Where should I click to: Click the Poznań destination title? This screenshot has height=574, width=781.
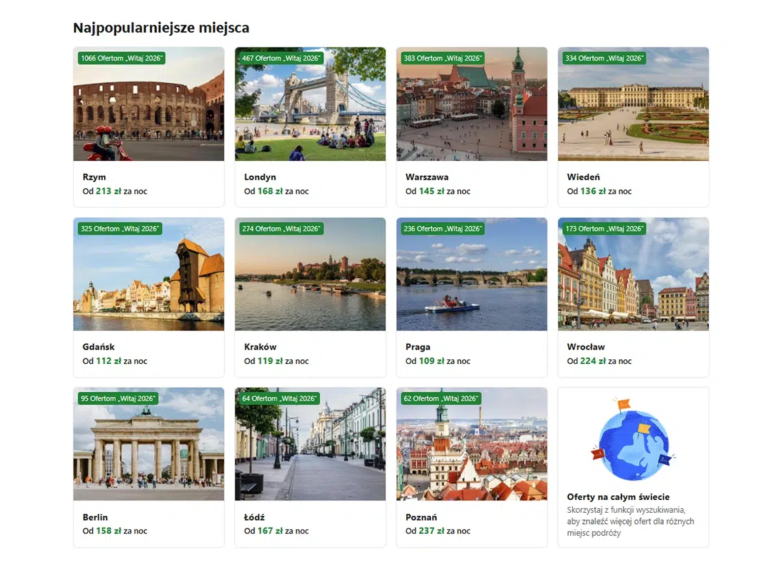click(421, 517)
